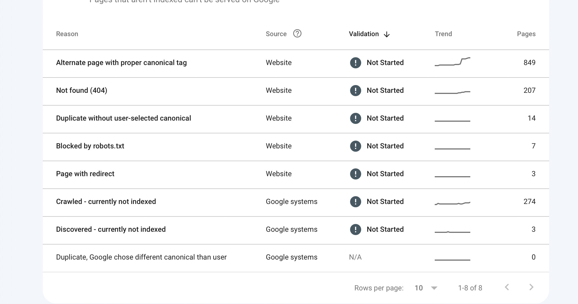This screenshot has height=304, width=578.
Task: Click alert icon for Alternate page canonical row
Action: (x=355, y=63)
